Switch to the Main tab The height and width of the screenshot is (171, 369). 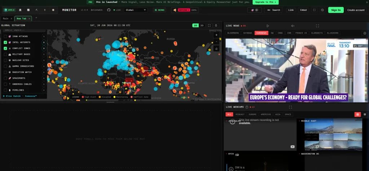click(x=6, y=19)
